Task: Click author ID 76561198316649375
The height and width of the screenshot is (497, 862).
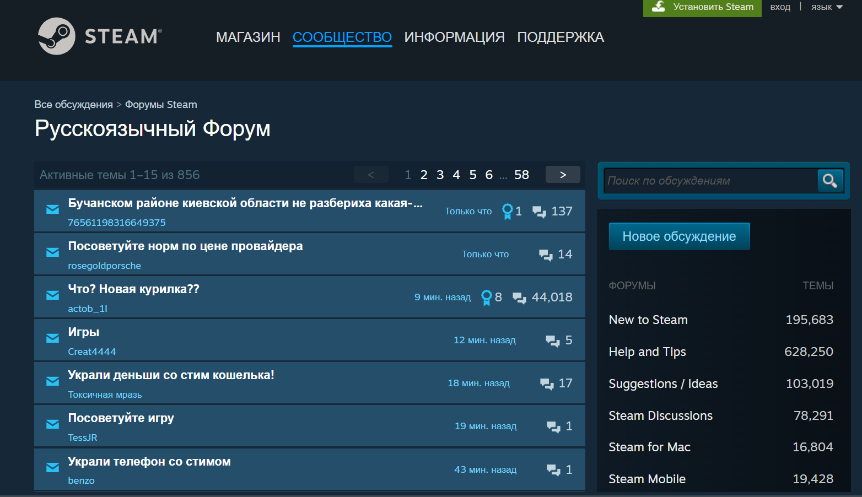Action: (117, 223)
